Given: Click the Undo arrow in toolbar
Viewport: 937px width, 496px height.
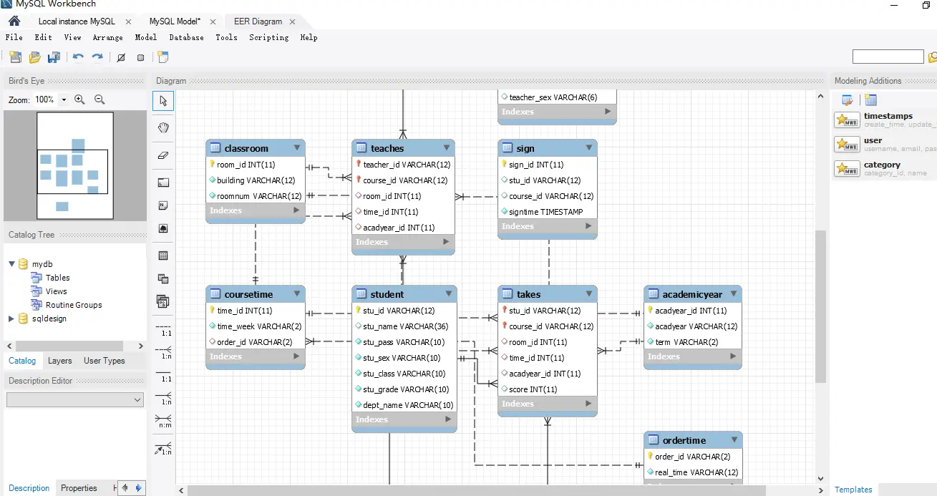Looking at the screenshot, I should [x=78, y=57].
